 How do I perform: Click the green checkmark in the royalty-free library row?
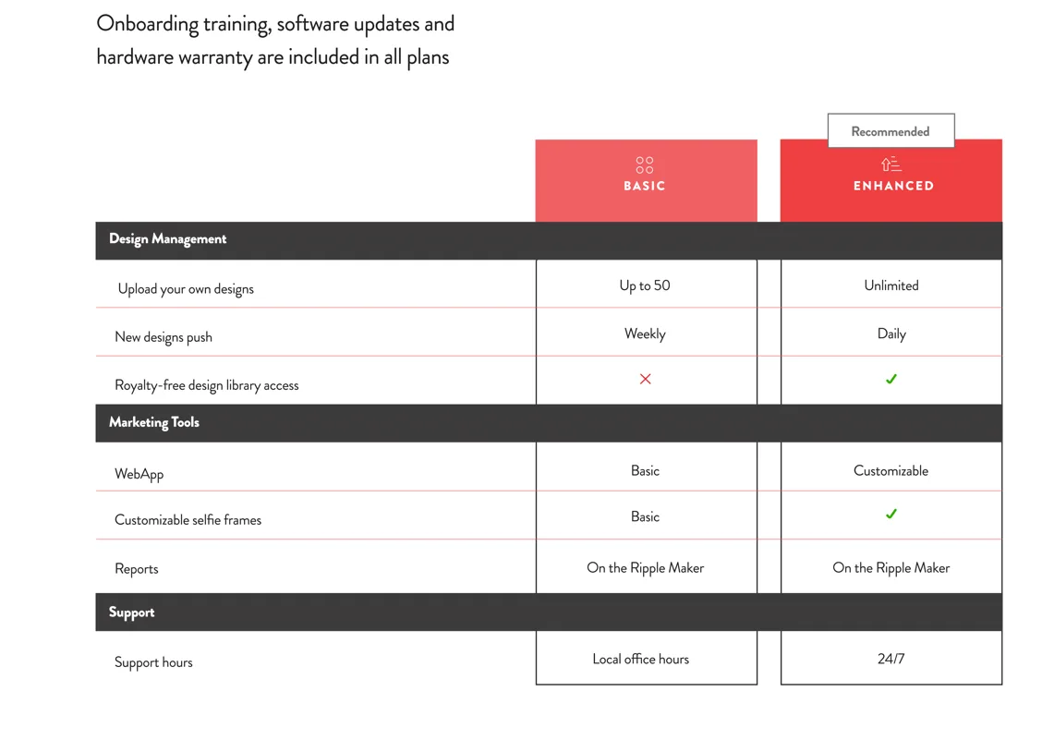point(891,379)
